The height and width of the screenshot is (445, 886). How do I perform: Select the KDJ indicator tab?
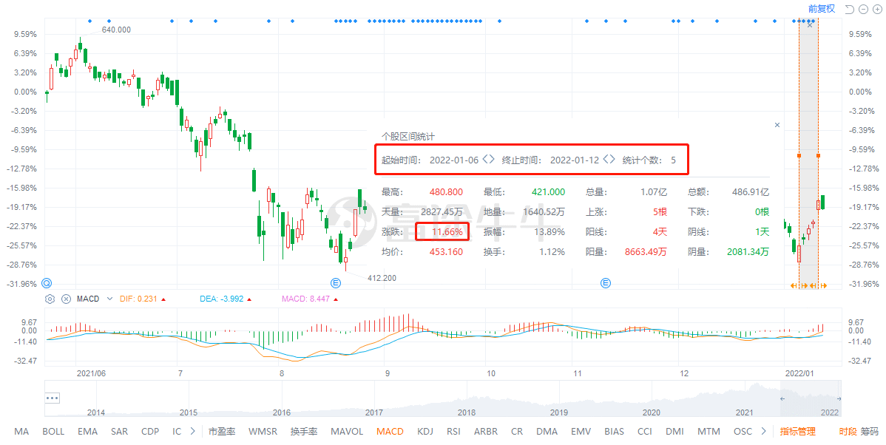[x=425, y=431]
